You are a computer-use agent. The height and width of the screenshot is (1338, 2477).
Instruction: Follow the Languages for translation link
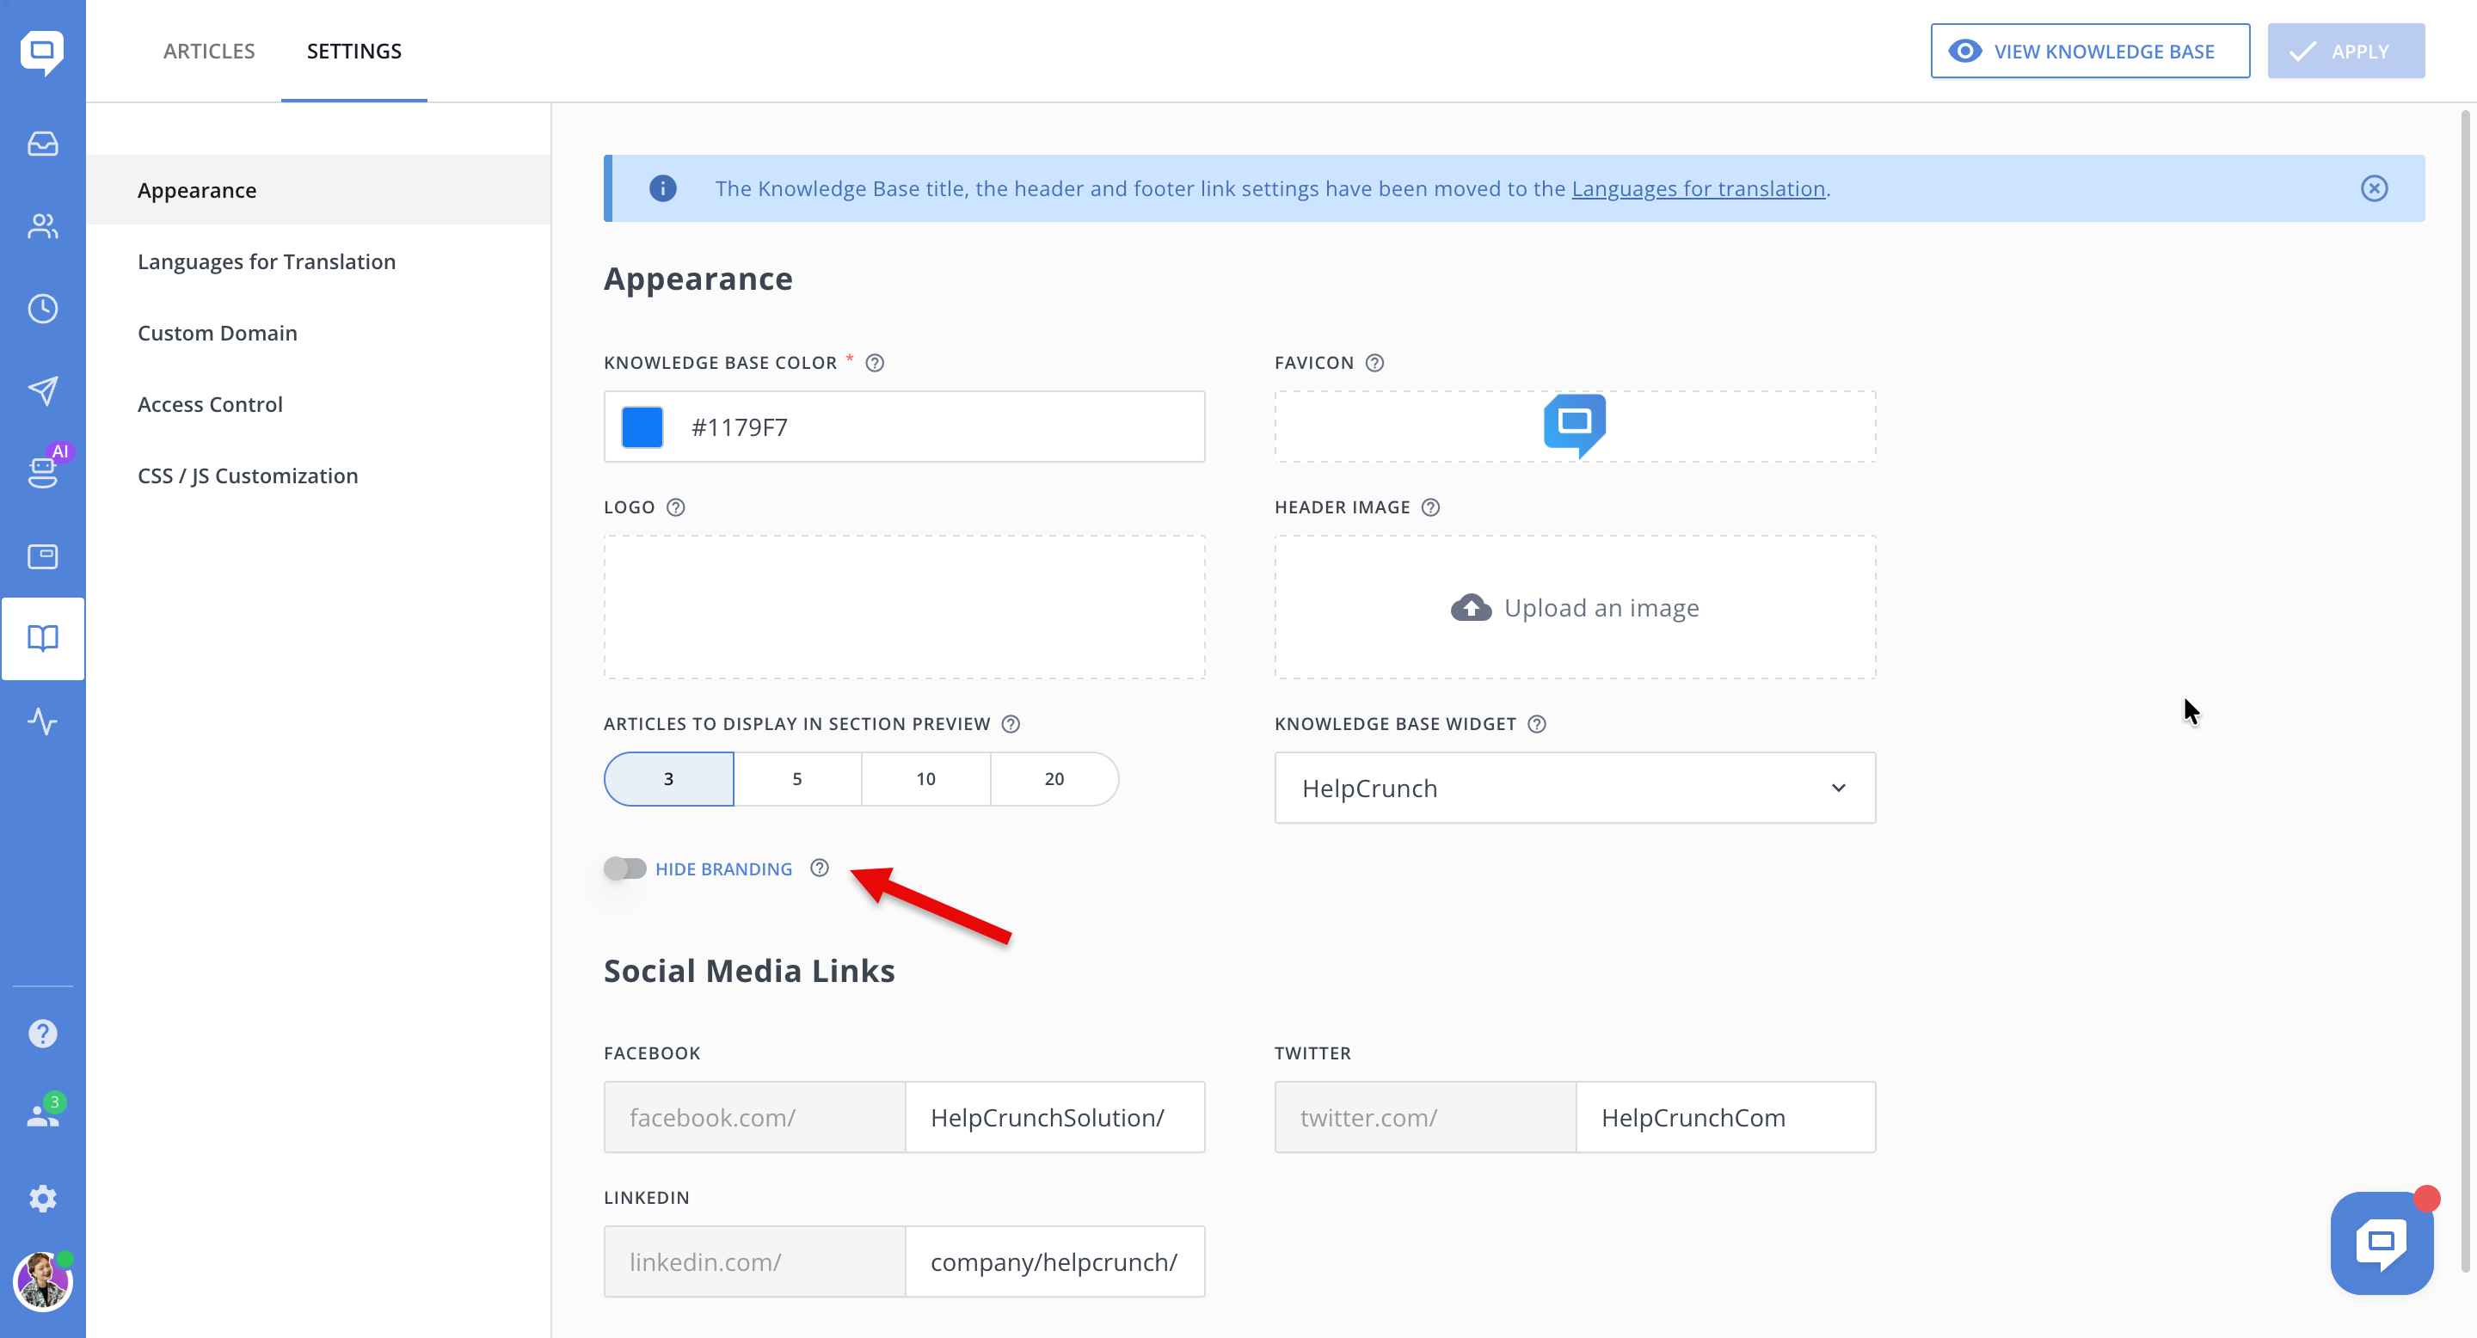coord(1698,188)
